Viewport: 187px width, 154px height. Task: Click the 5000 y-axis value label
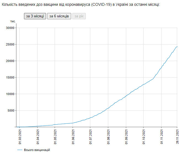click(x=11, y=110)
